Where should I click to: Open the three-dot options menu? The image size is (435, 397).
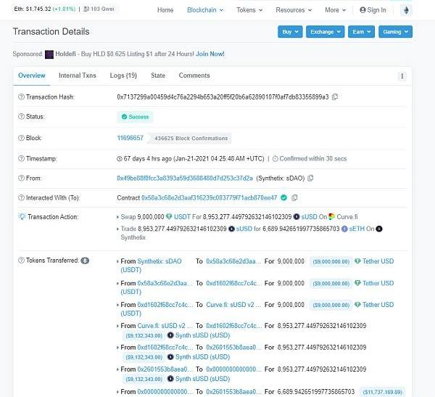pos(402,76)
